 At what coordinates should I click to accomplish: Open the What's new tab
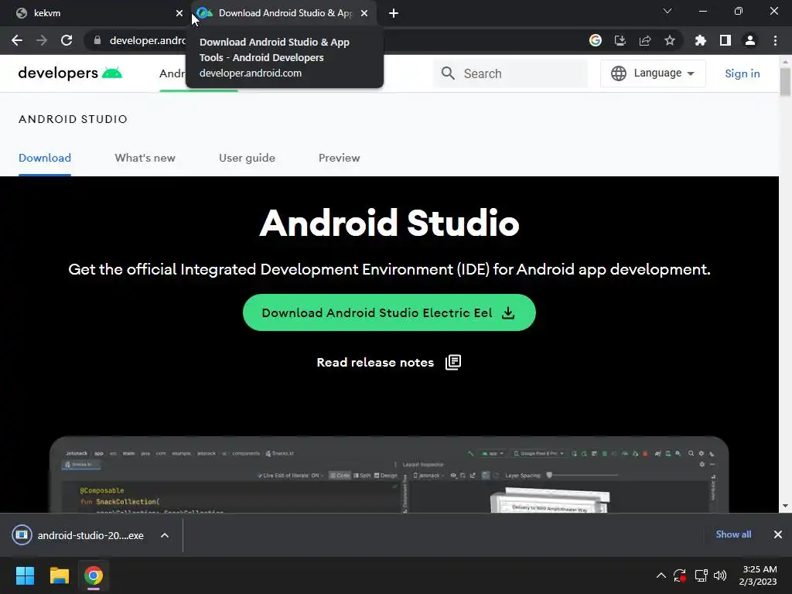[145, 158]
